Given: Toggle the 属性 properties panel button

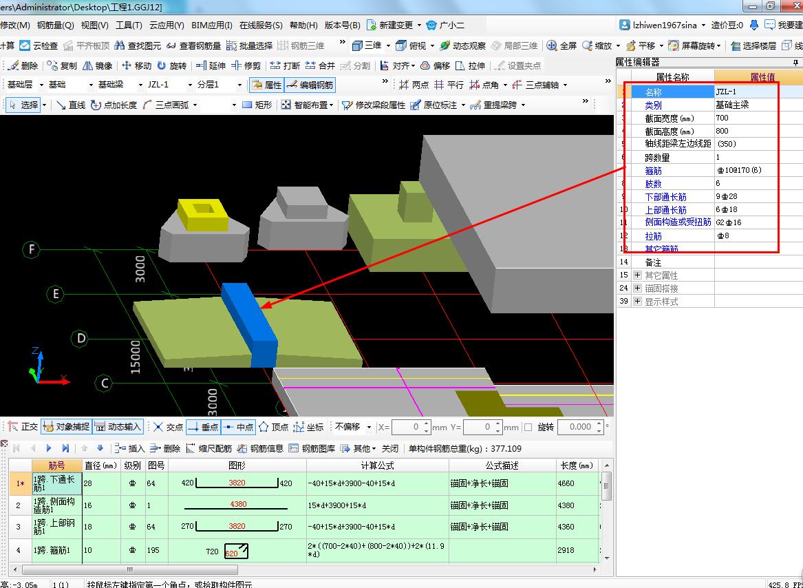Looking at the screenshot, I should 266,85.
